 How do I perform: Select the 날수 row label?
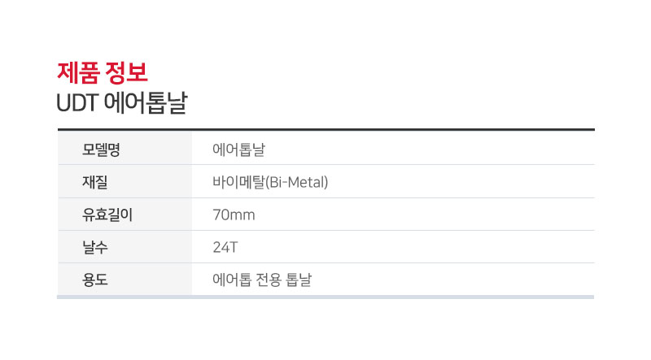click(x=95, y=247)
